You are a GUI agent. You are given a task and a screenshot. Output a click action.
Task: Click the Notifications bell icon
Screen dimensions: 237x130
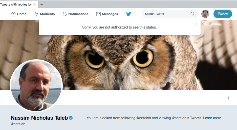tap(65, 14)
